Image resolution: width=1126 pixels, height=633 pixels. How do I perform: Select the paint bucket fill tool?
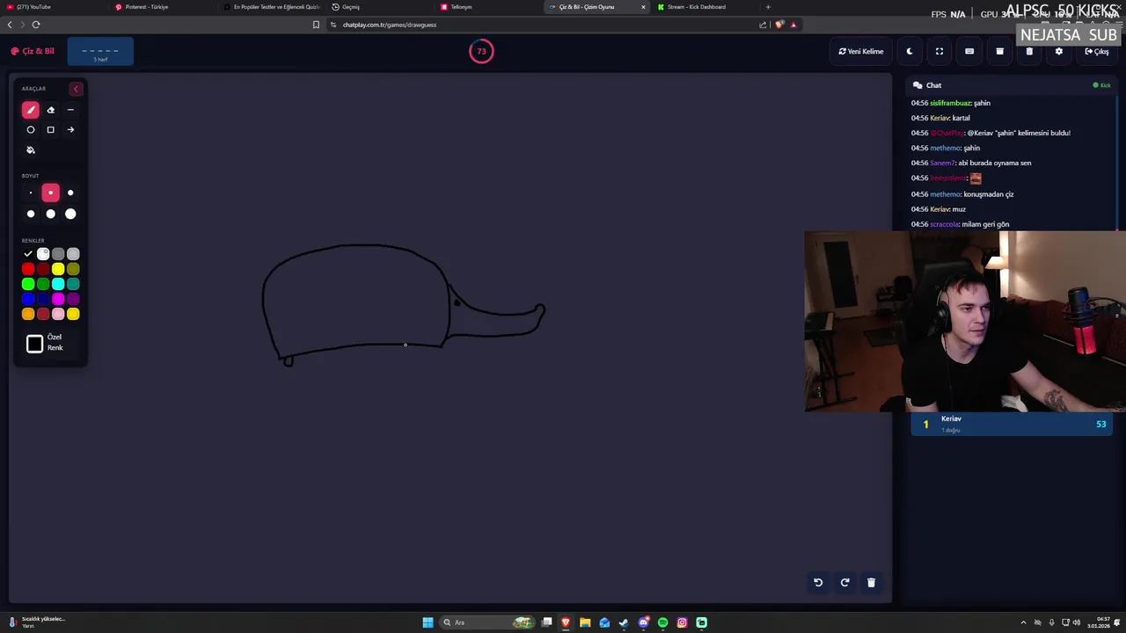(x=31, y=150)
